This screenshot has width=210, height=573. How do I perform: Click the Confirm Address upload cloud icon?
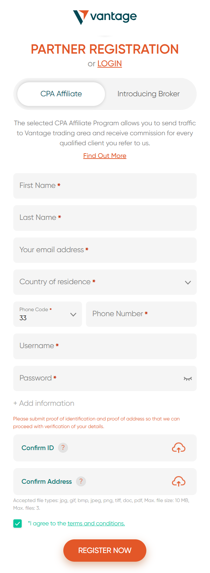178,481
